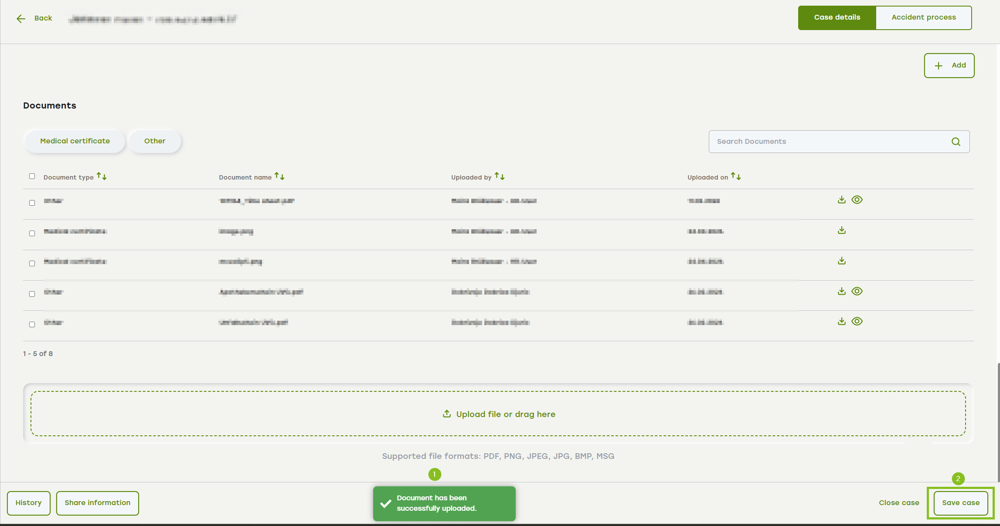Click Upload file or drag here area
1000x526 pixels.
tap(498, 414)
